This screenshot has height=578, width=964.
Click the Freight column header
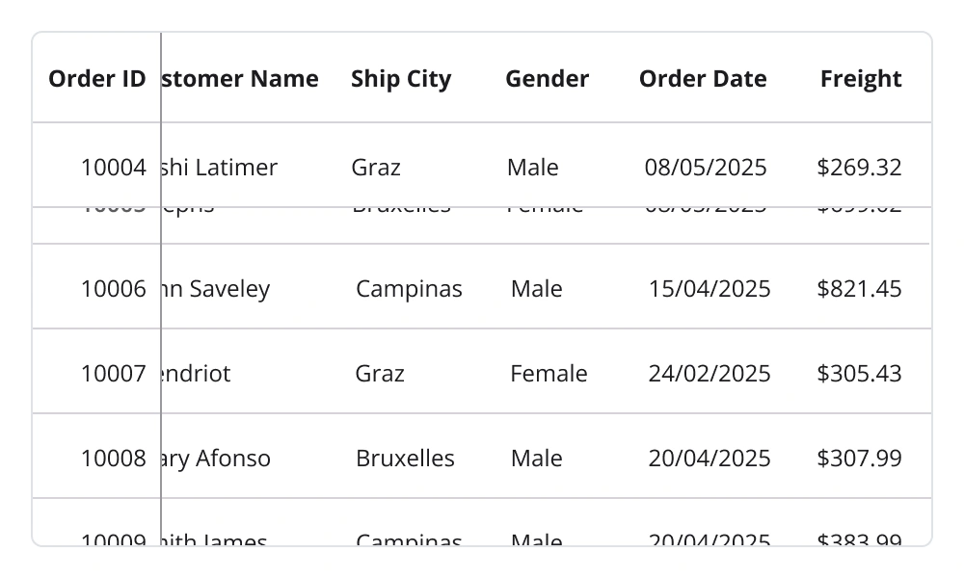click(861, 79)
